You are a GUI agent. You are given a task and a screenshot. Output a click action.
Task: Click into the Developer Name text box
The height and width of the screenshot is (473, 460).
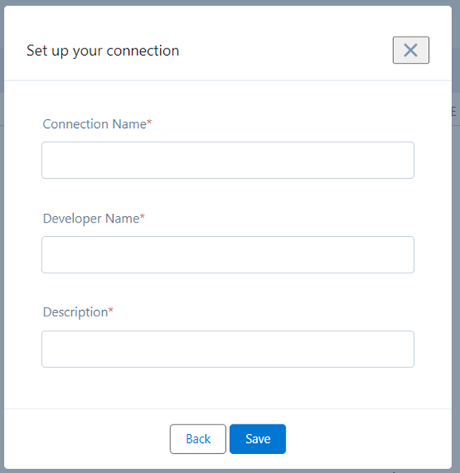pyautogui.click(x=228, y=254)
